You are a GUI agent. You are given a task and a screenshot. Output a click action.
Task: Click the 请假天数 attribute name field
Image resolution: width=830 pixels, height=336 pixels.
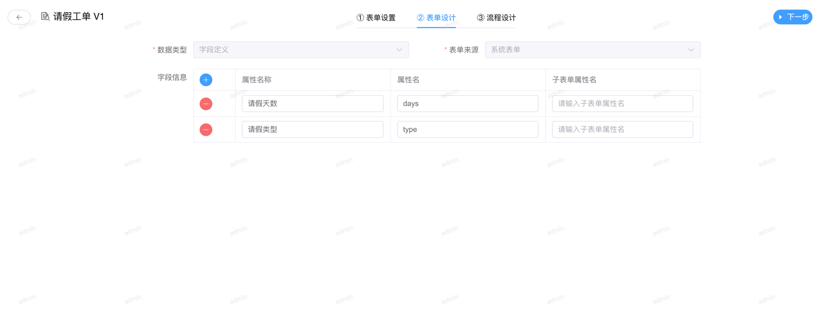pos(312,104)
